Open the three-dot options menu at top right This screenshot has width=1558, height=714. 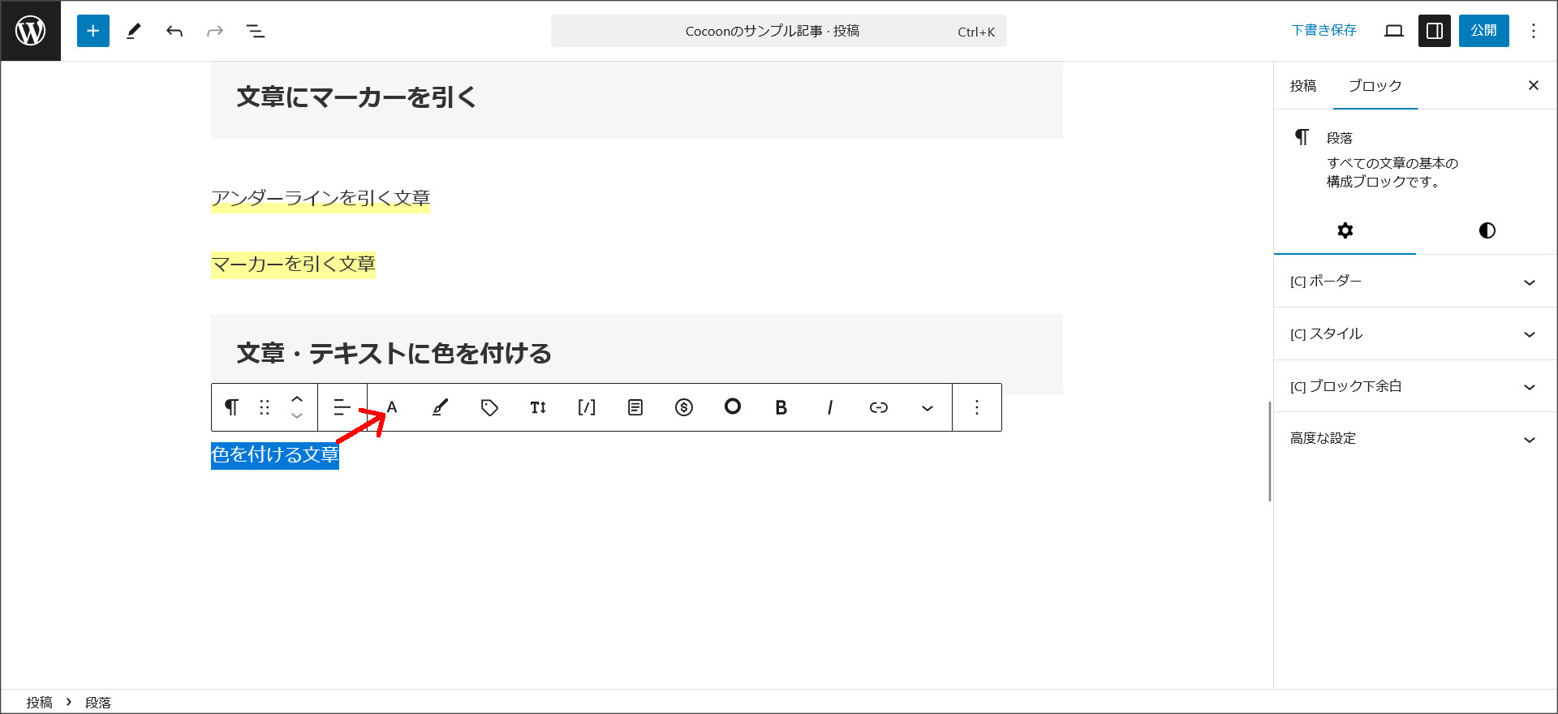tap(1534, 31)
